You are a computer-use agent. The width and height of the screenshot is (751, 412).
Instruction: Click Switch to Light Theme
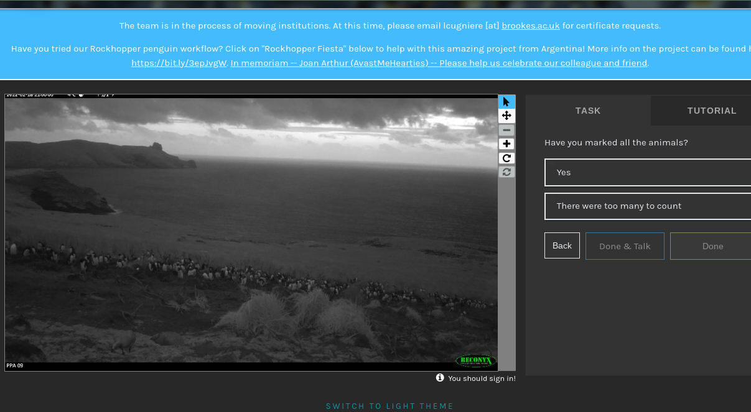click(x=390, y=406)
